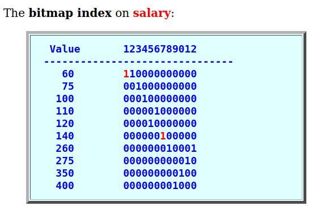
Task: Click salary value 400
Action: (x=65, y=186)
